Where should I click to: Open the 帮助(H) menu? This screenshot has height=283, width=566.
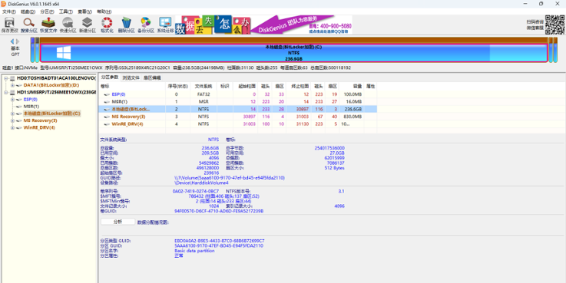click(x=104, y=12)
